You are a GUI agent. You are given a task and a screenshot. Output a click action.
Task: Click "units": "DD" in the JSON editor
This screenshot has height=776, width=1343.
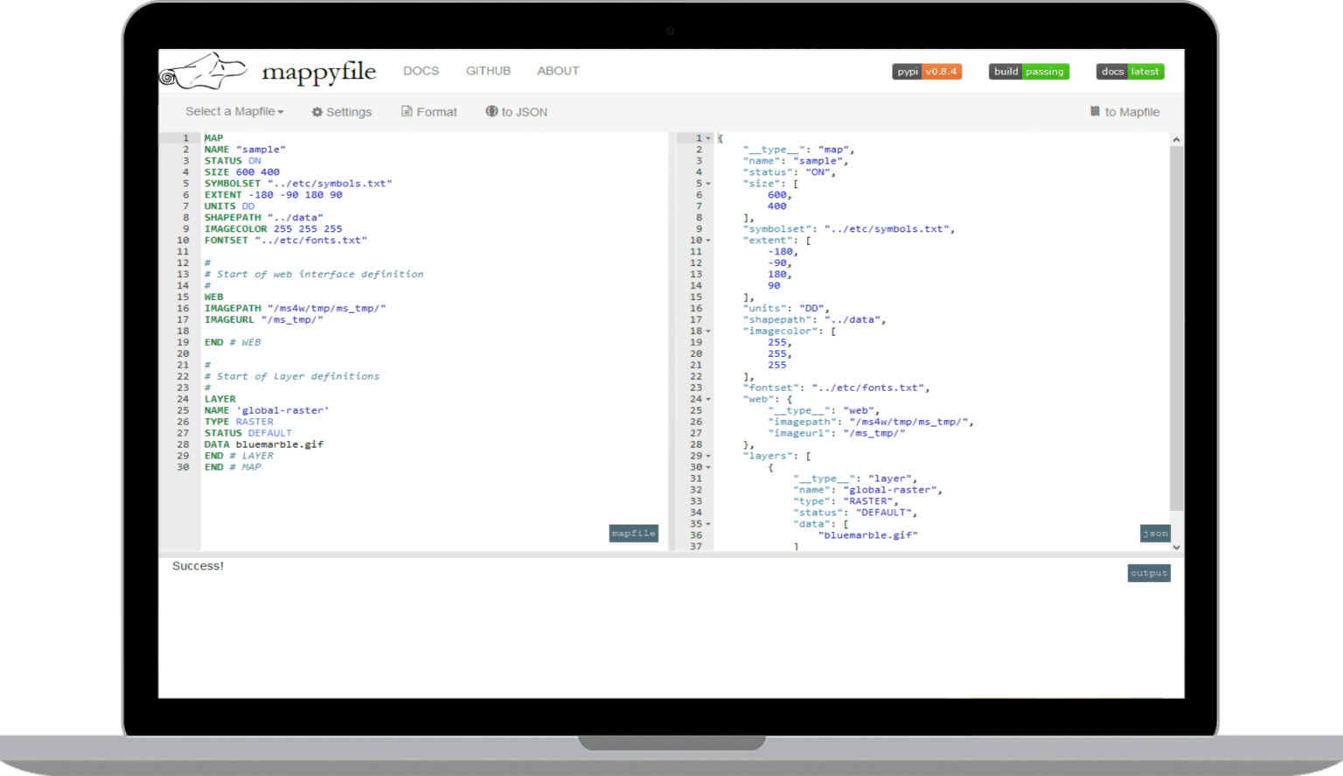point(787,309)
